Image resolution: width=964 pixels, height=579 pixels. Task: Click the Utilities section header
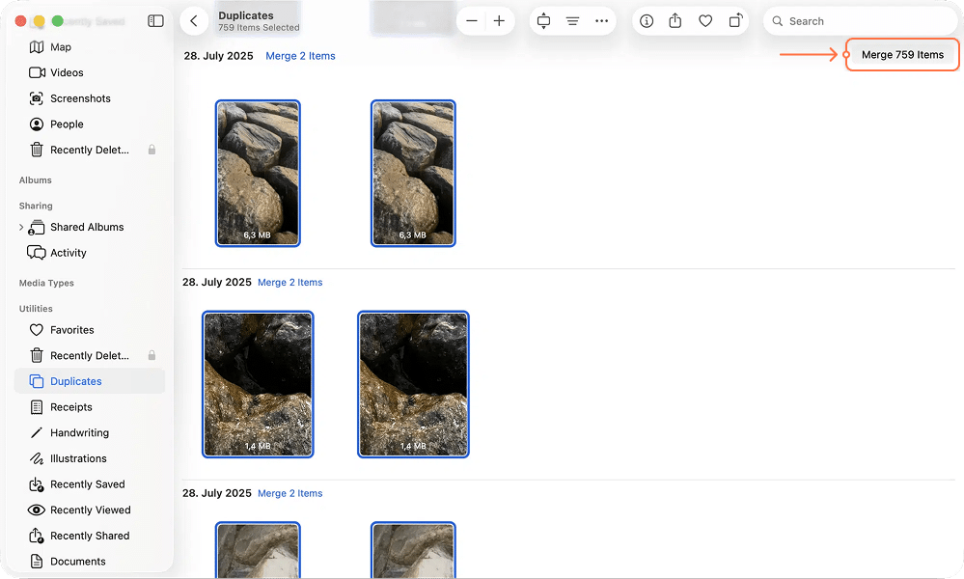pyautogui.click(x=36, y=309)
